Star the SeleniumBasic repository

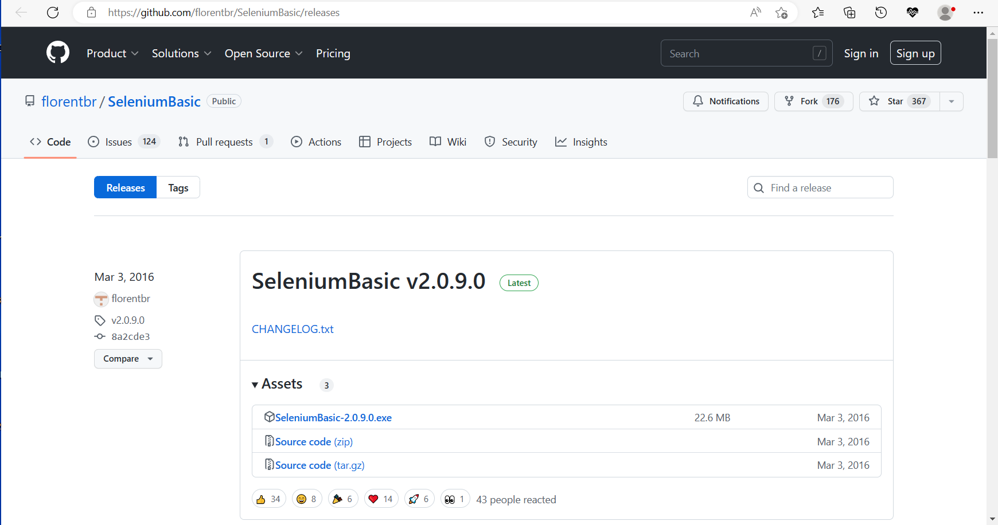tap(899, 101)
